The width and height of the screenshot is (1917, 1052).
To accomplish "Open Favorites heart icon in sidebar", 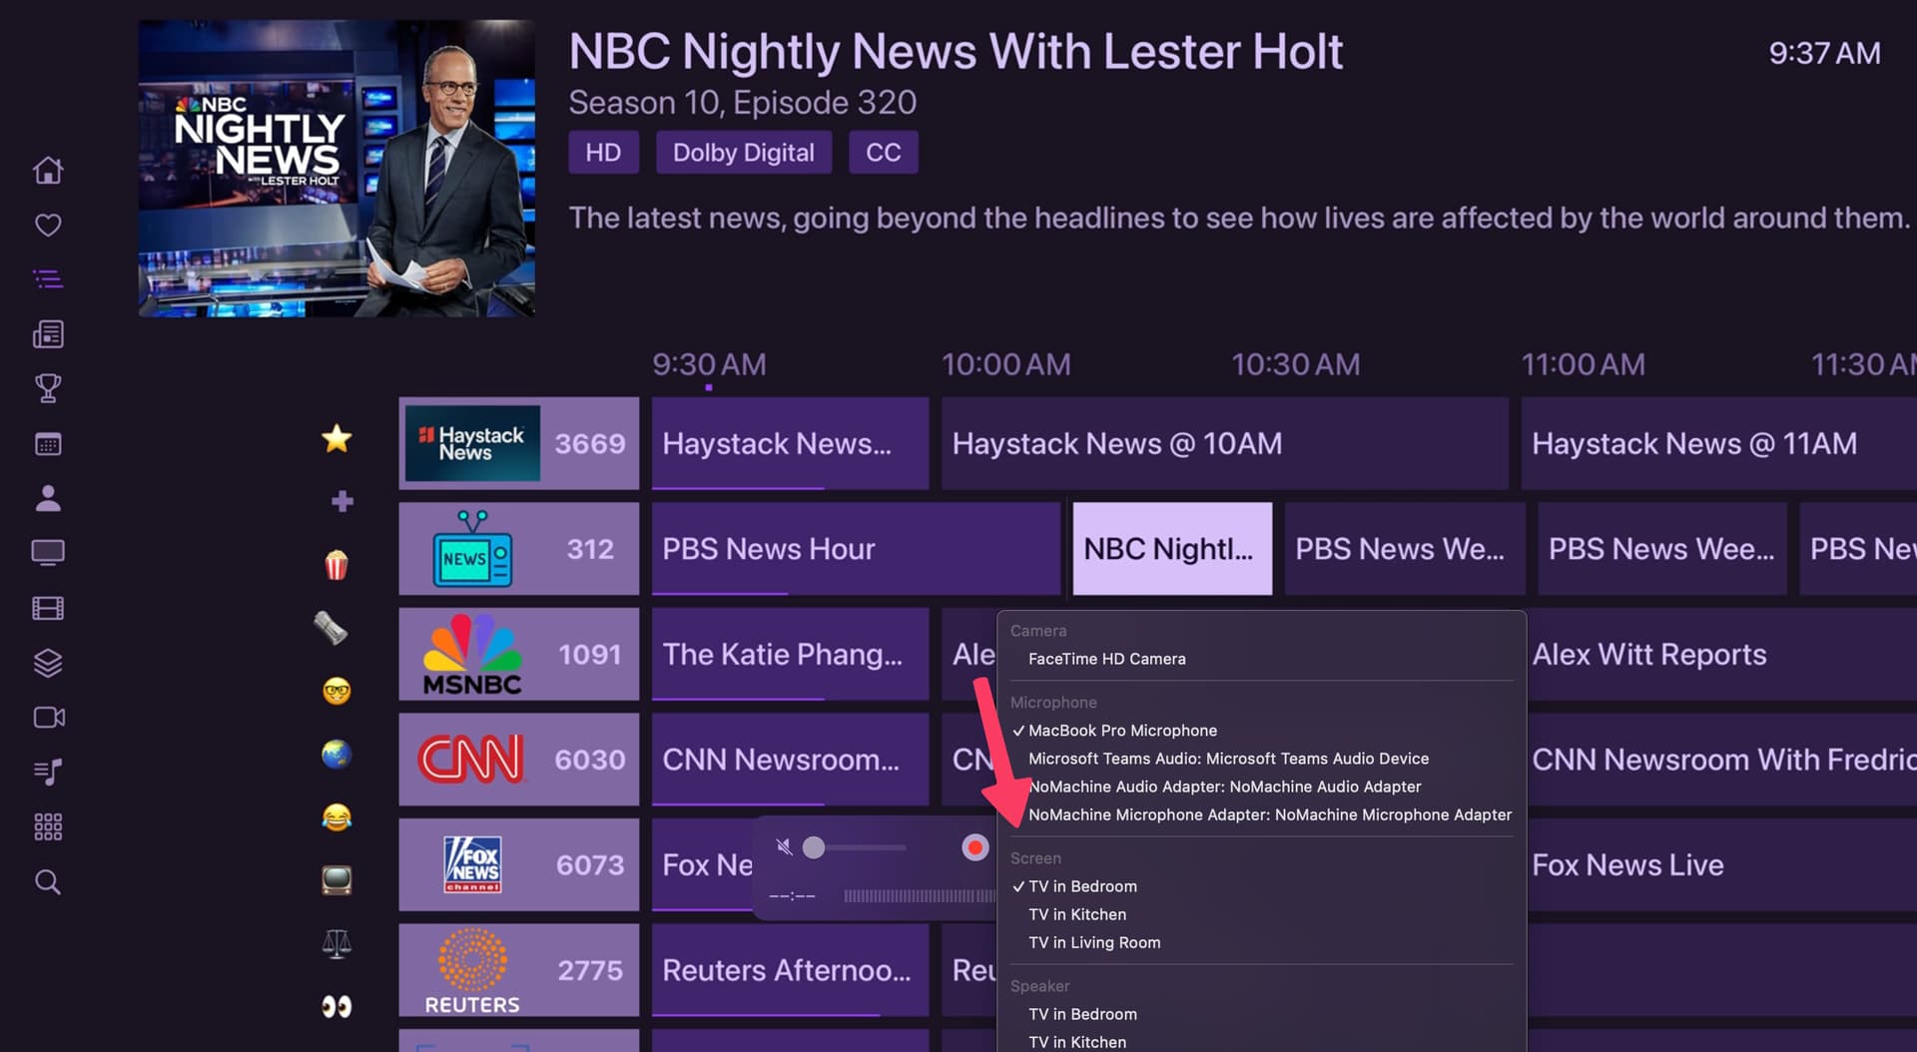I will [48, 225].
